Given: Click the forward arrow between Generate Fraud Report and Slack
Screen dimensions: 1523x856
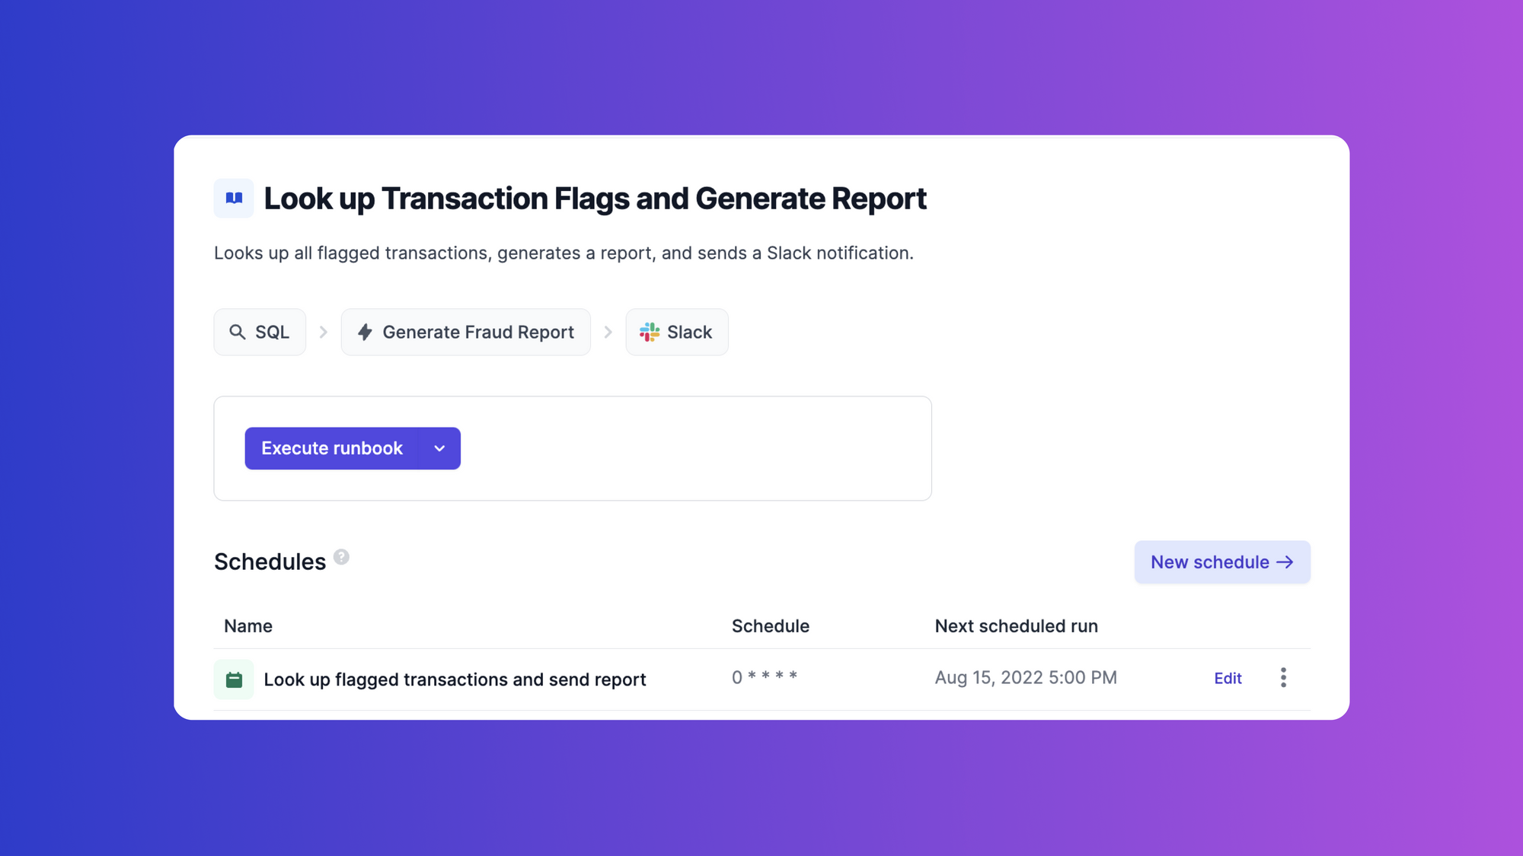Looking at the screenshot, I should tap(607, 333).
